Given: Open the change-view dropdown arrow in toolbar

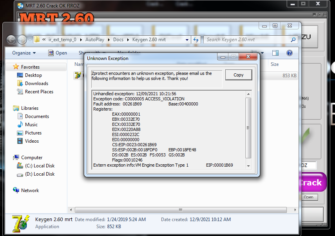Looking at the screenshot, I should [x=263, y=53].
